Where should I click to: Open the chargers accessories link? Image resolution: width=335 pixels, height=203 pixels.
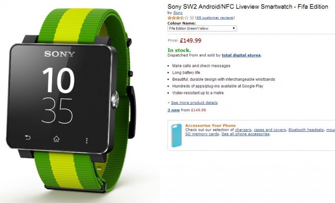243,130
